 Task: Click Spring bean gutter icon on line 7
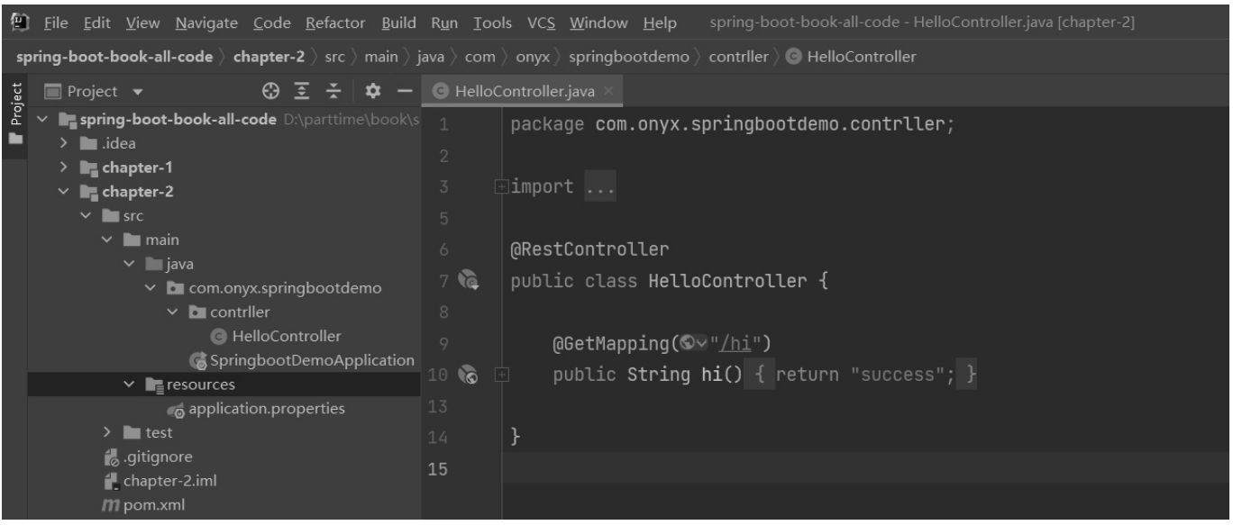pos(468,281)
